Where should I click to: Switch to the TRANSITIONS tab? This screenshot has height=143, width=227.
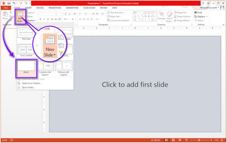pos(55,8)
